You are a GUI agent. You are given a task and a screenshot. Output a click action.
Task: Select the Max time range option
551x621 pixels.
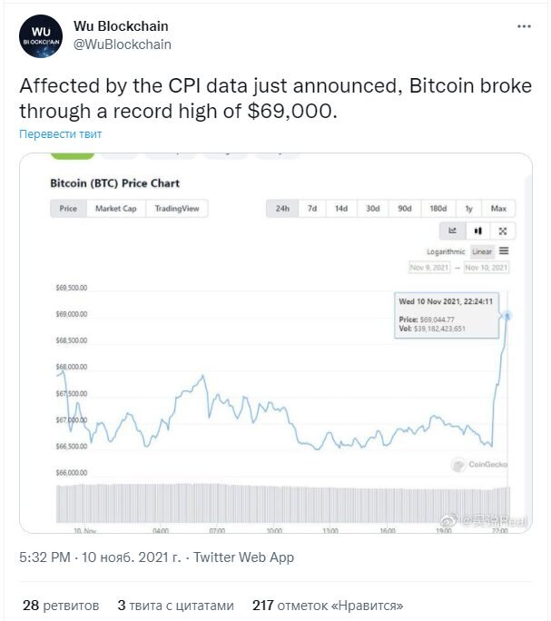coord(498,208)
